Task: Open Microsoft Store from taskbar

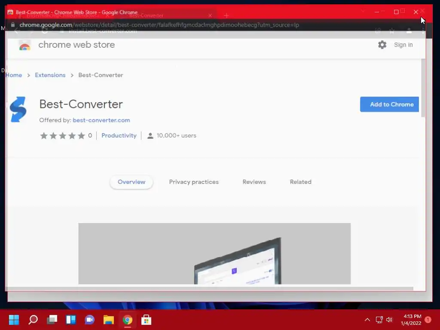Action: 146,320
